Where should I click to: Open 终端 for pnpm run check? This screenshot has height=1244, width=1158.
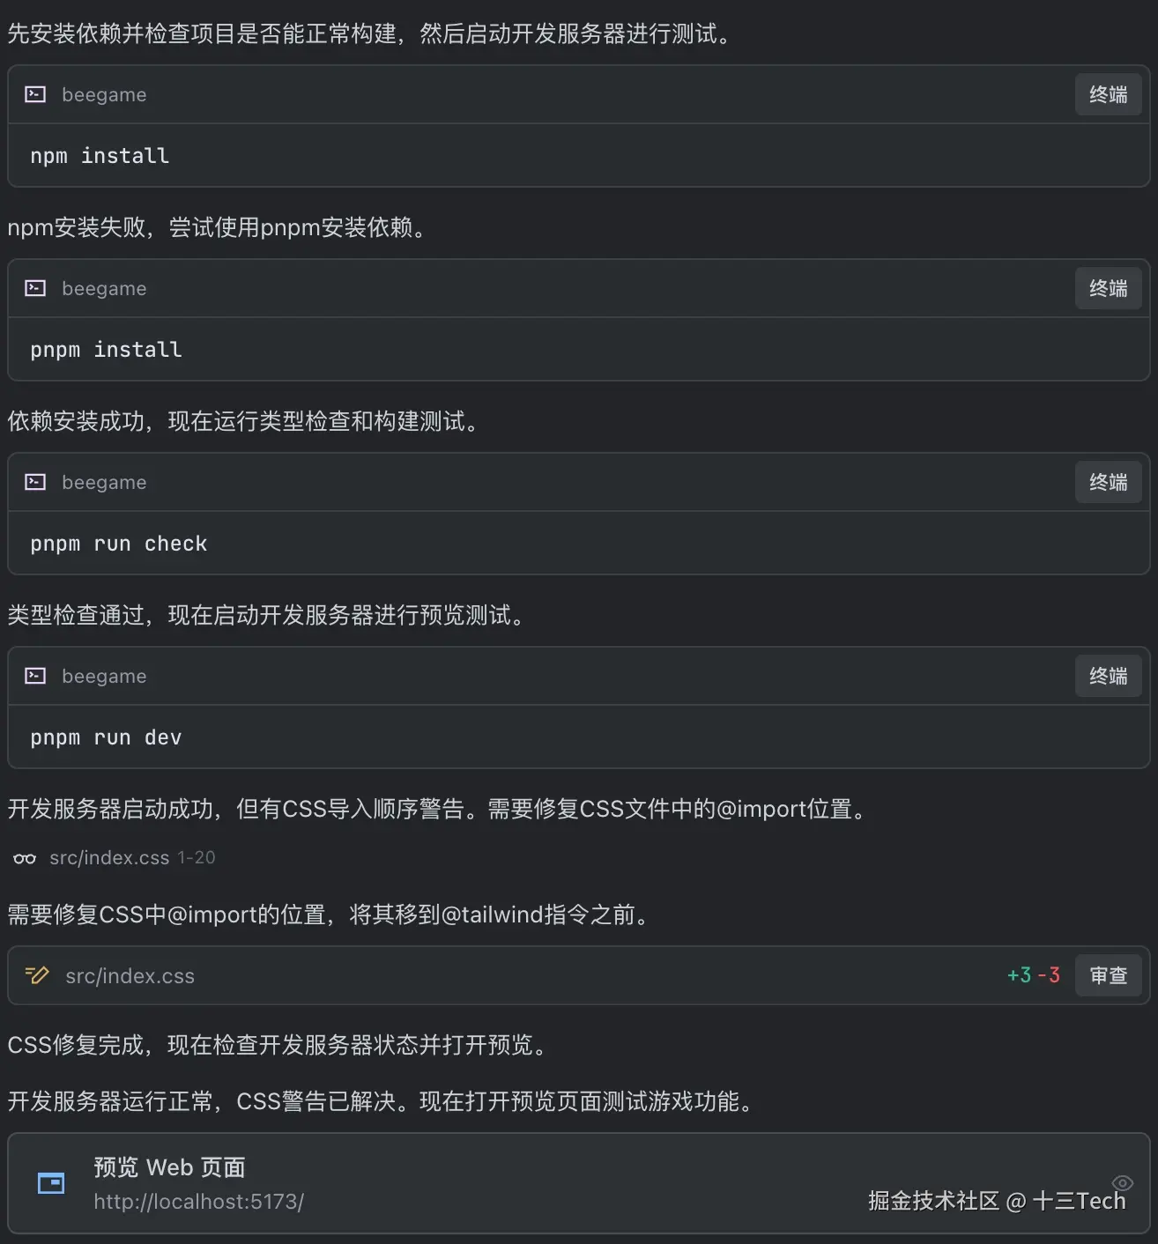(1108, 482)
